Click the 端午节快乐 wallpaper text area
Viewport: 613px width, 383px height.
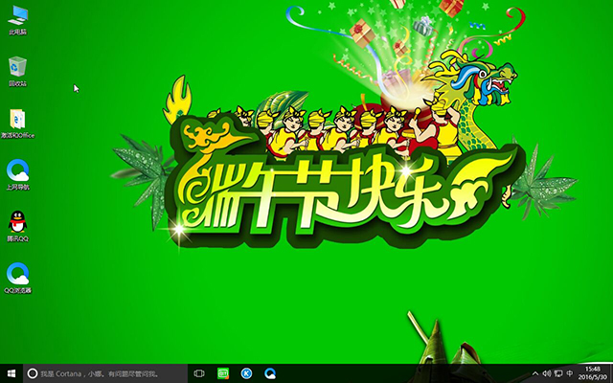(x=306, y=189)
